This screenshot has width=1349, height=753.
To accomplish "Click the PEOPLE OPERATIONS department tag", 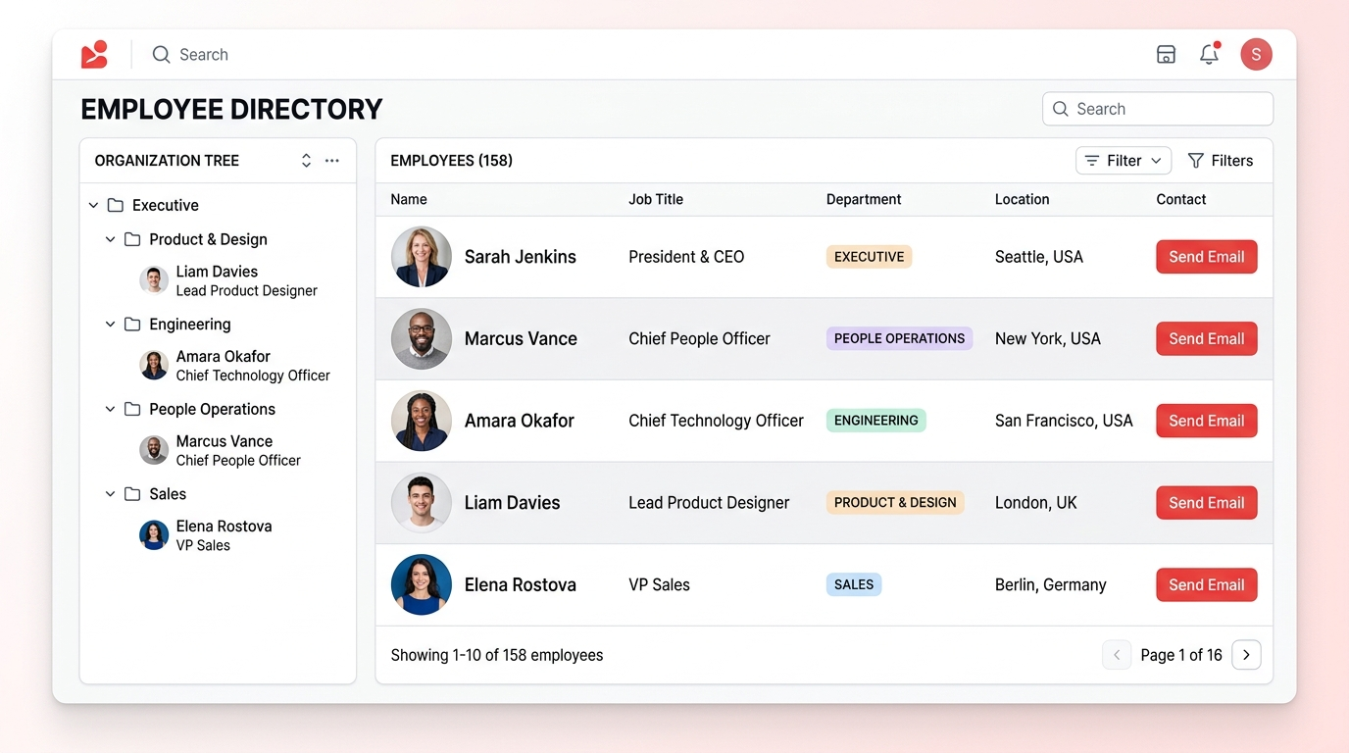I will click(900, 339).
